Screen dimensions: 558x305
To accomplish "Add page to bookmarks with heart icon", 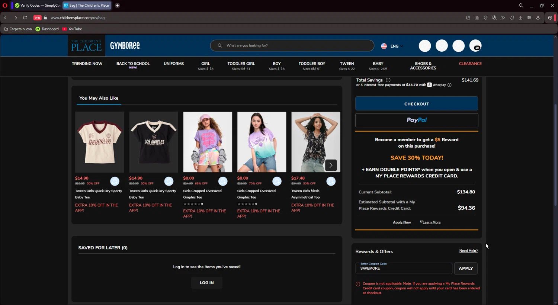I will point(512,17).
